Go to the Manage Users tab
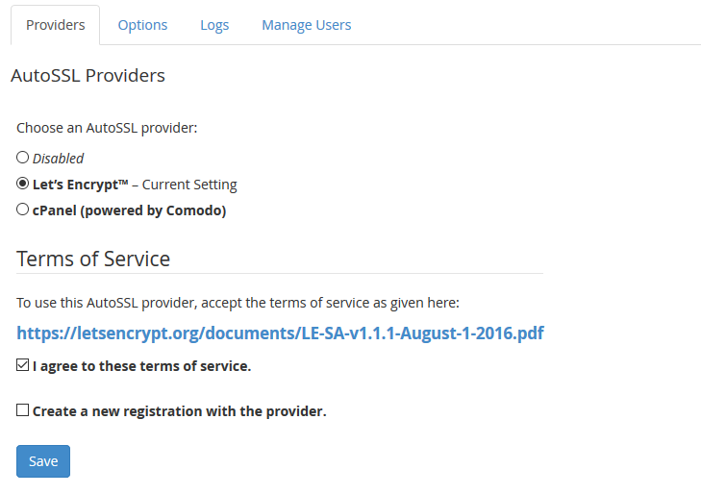Image resolution: width=701 pixels, height=494 pixels. coord(306,25)
